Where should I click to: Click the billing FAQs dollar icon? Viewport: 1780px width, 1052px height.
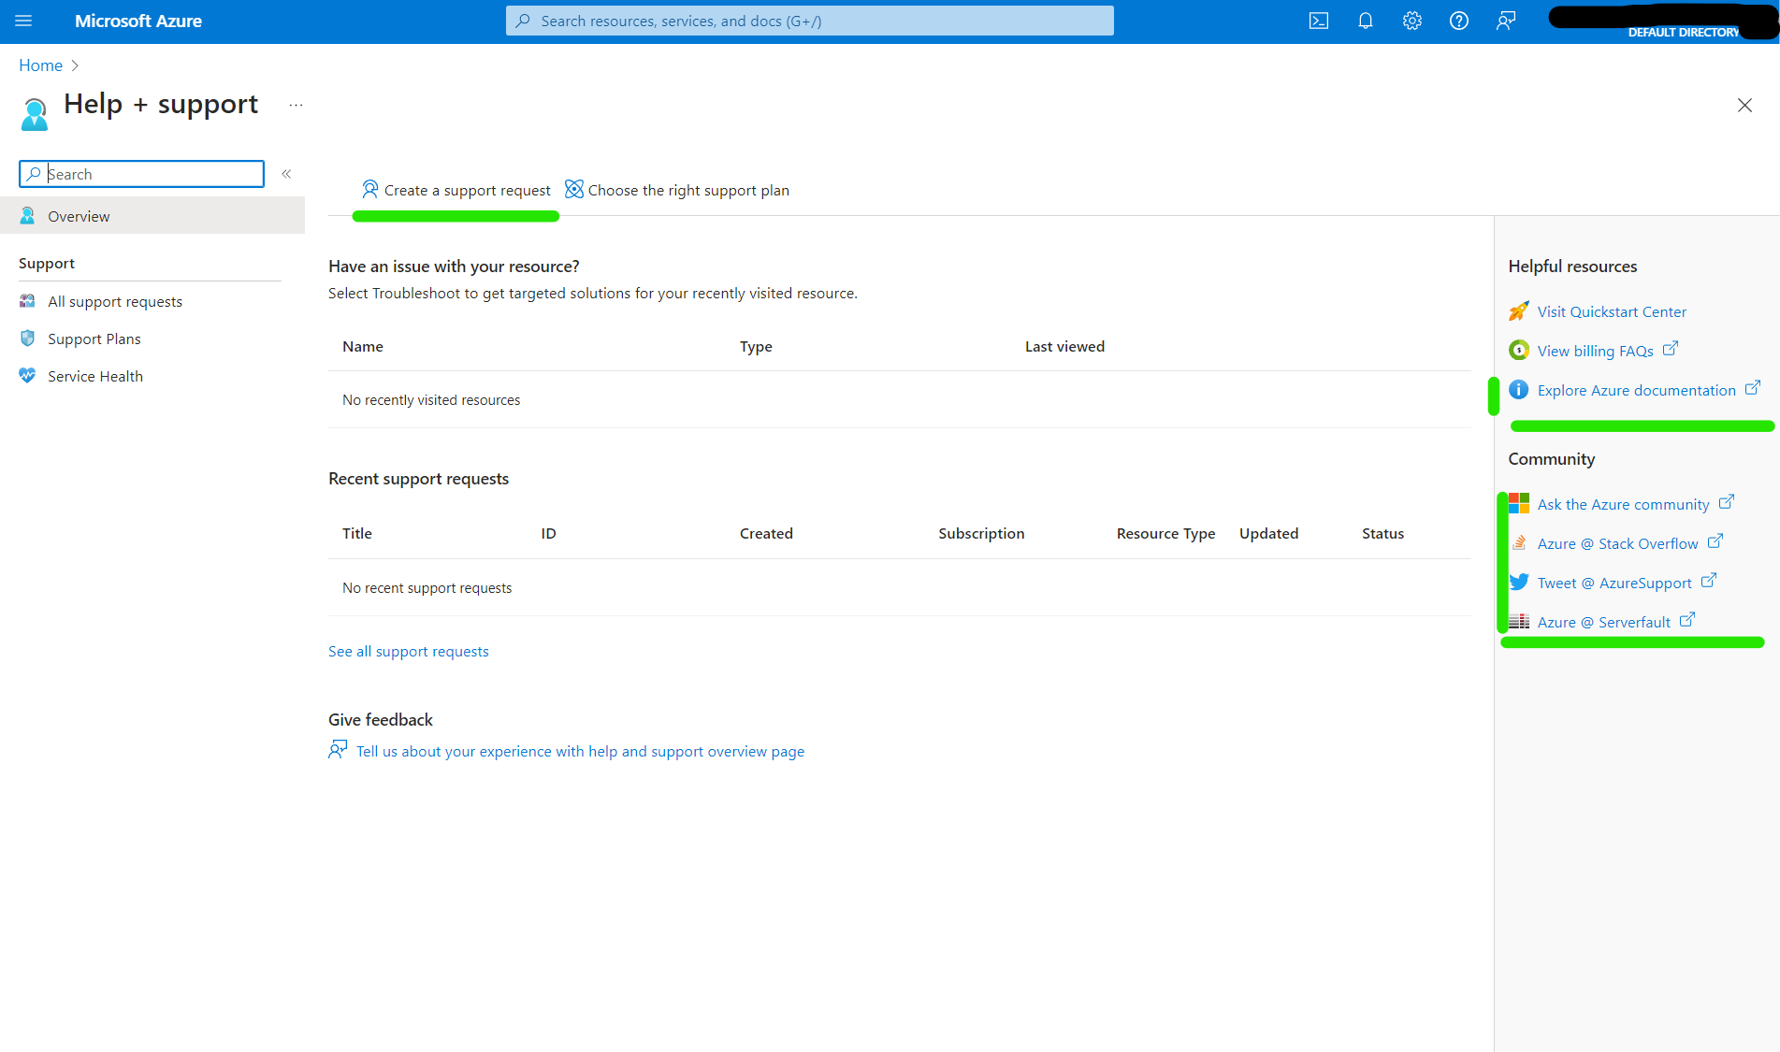[1519, 351]
